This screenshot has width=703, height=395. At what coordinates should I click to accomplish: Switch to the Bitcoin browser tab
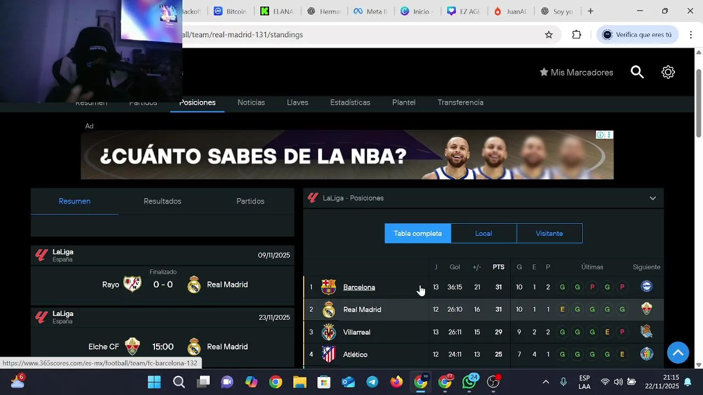tap(230, 11)
